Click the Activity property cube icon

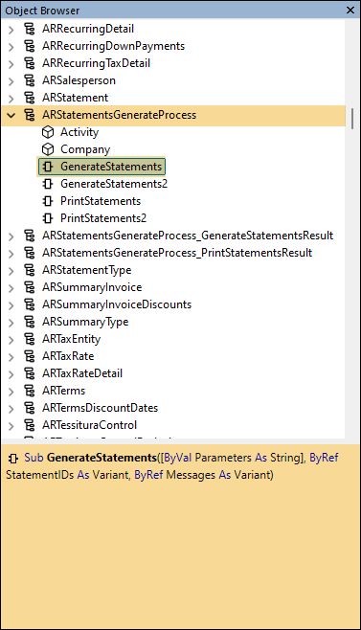(x=48, y=132)
